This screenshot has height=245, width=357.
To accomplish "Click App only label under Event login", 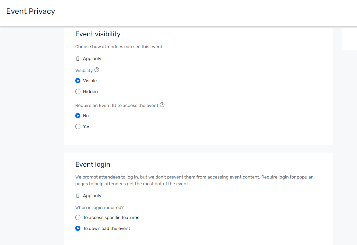I will click(92, 196).
